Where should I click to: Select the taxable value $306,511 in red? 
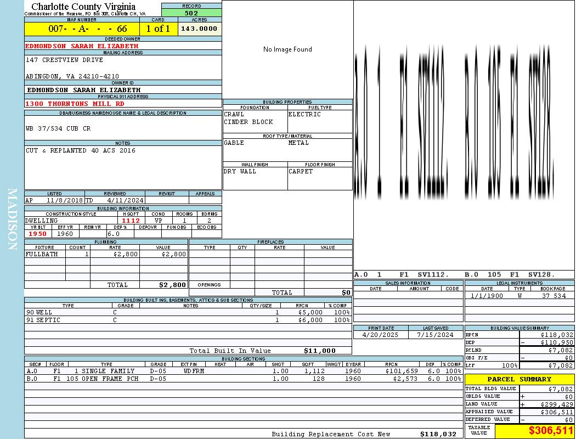[x=551, y=431]
